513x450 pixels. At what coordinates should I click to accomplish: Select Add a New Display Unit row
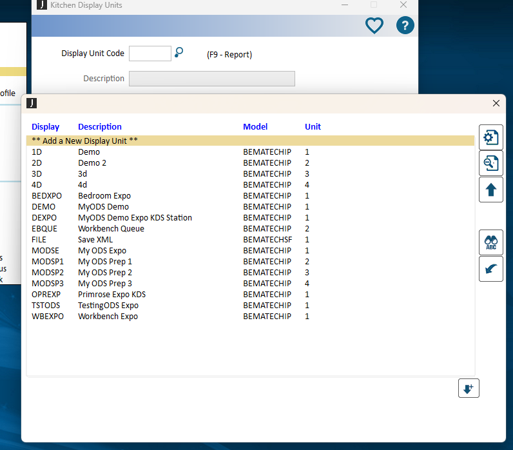pyautogui.click(x=250, y=141)
